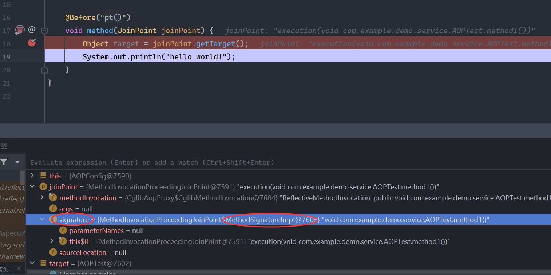Close the bottom-left tab with X

point(19,270)
